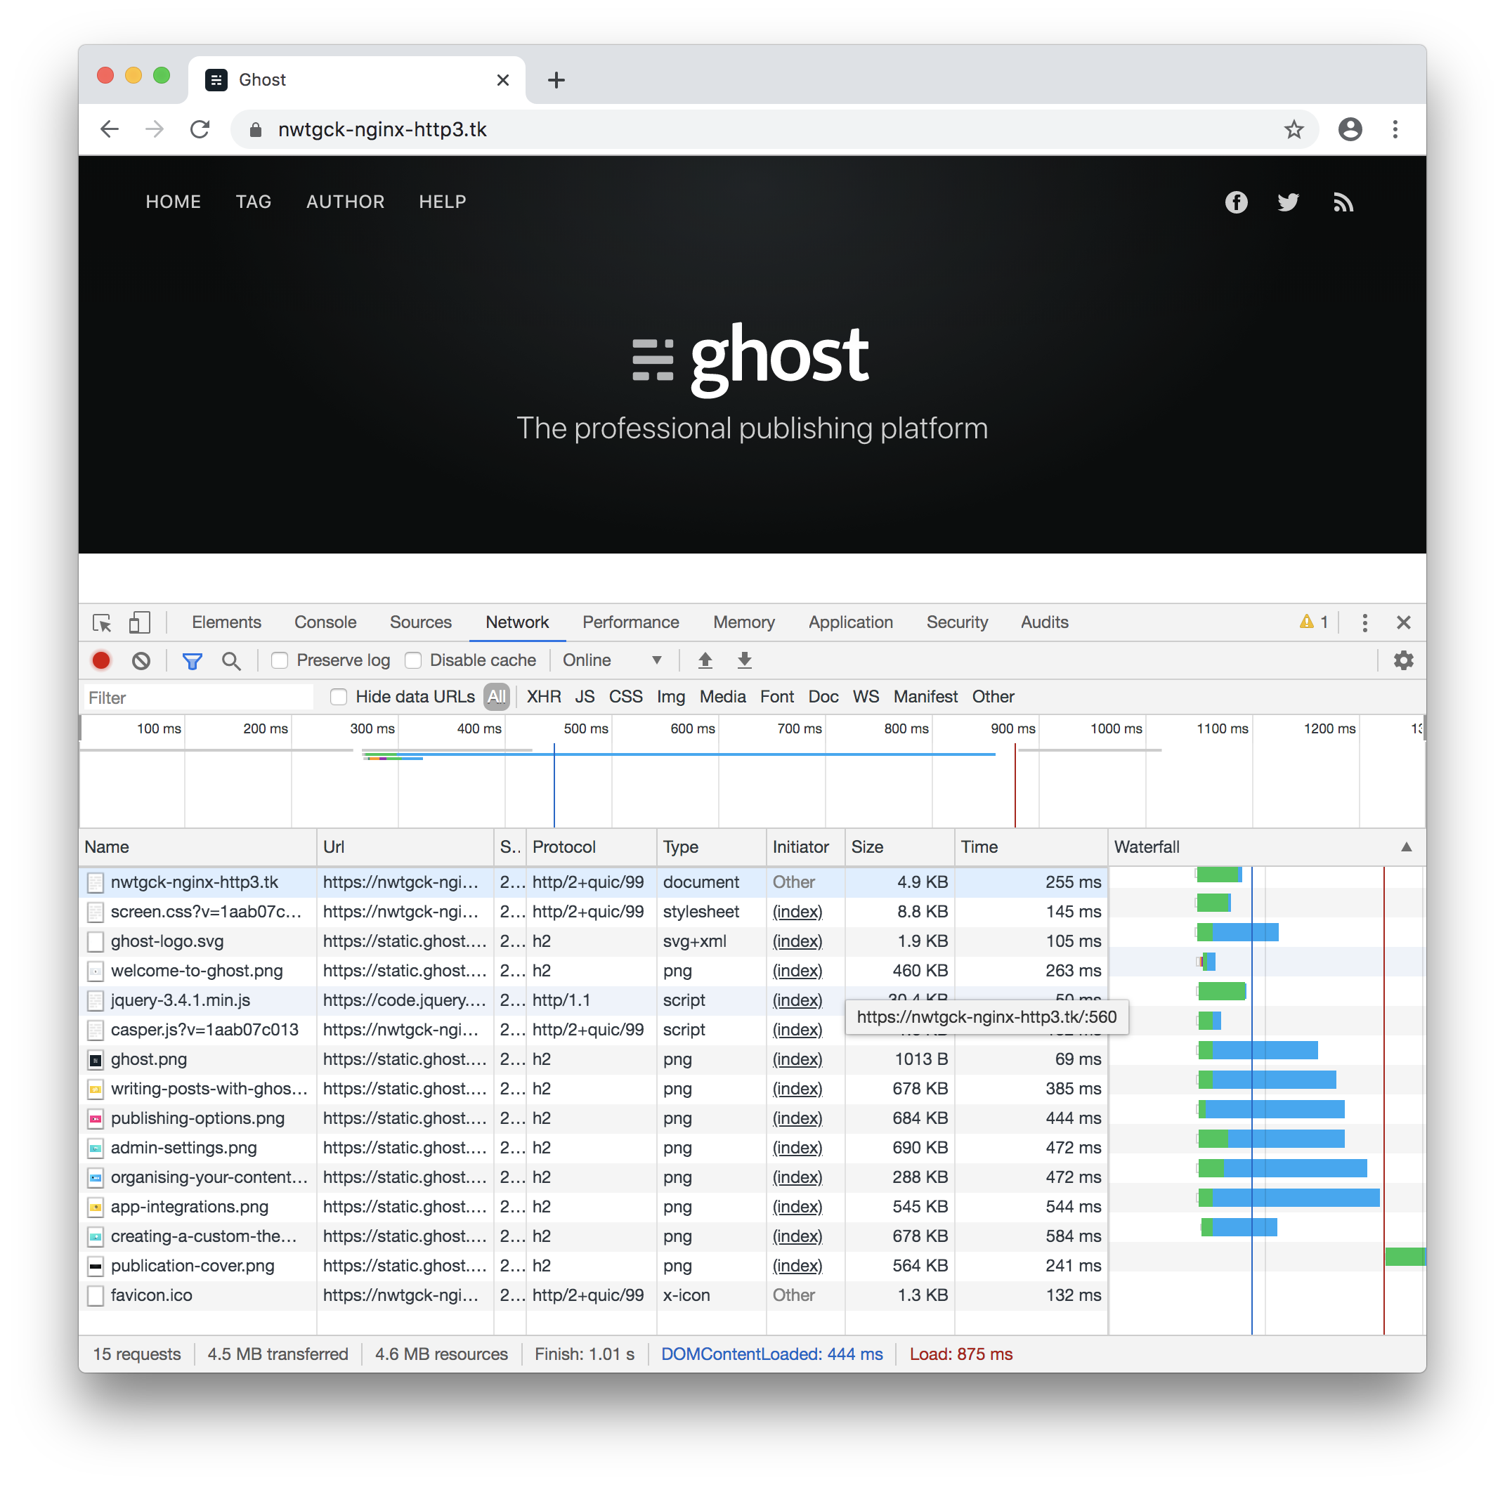Screen dimensions: 1505x1485
Task: Open DevTools three-dot customize menu
Action: tap(1364, 622)
